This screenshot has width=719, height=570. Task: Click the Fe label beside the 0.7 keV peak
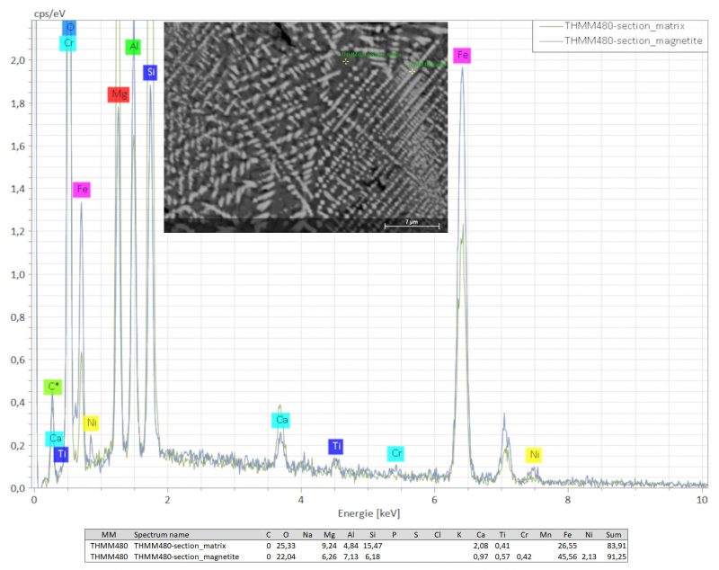(x=82, y=190)
